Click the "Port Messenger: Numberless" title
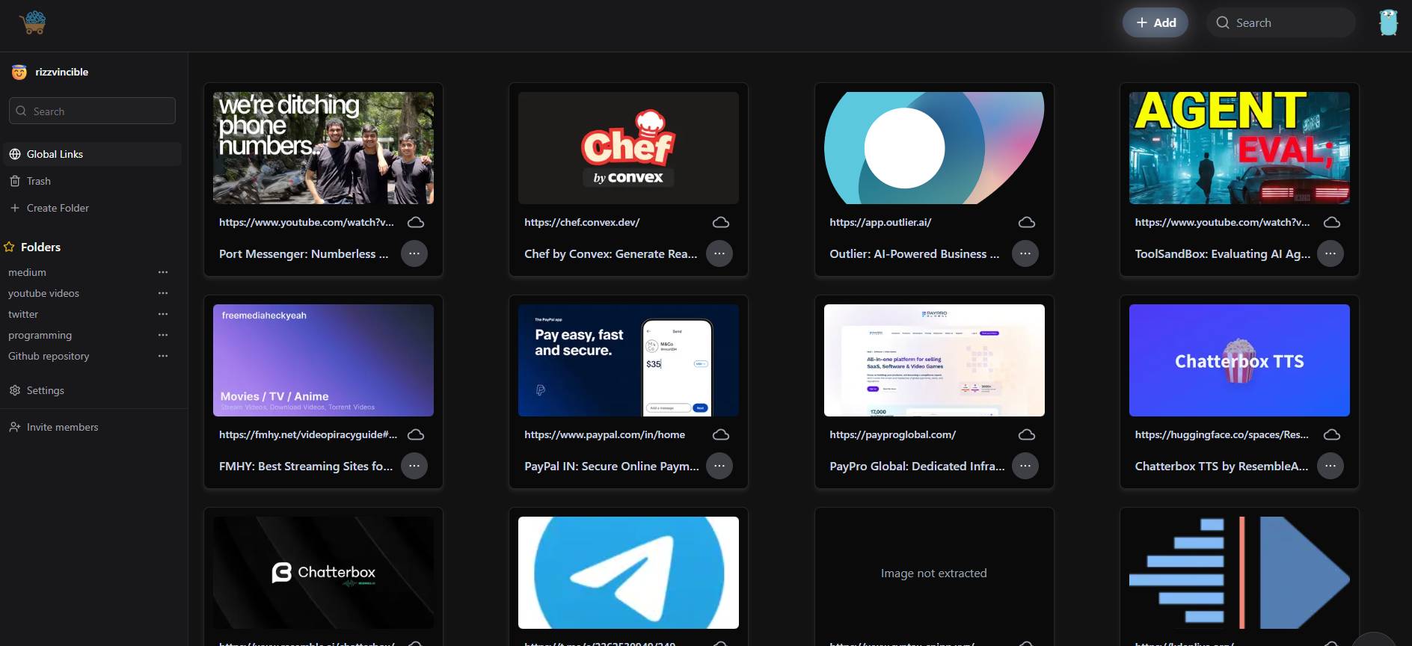Screen dimensions: 1412x646 pyautogui.click(x=304, y=253)
